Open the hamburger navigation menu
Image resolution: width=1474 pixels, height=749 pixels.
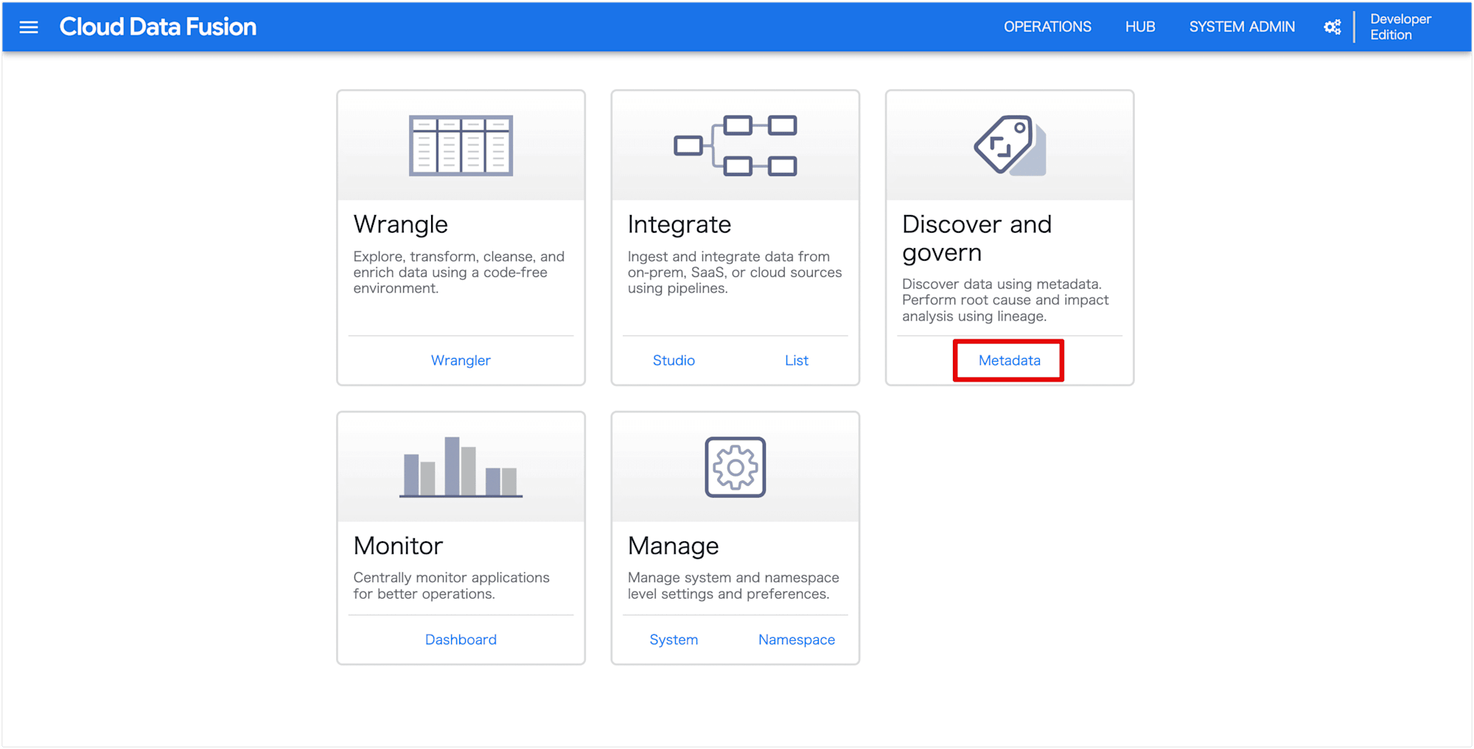click(x=29, y=27)
